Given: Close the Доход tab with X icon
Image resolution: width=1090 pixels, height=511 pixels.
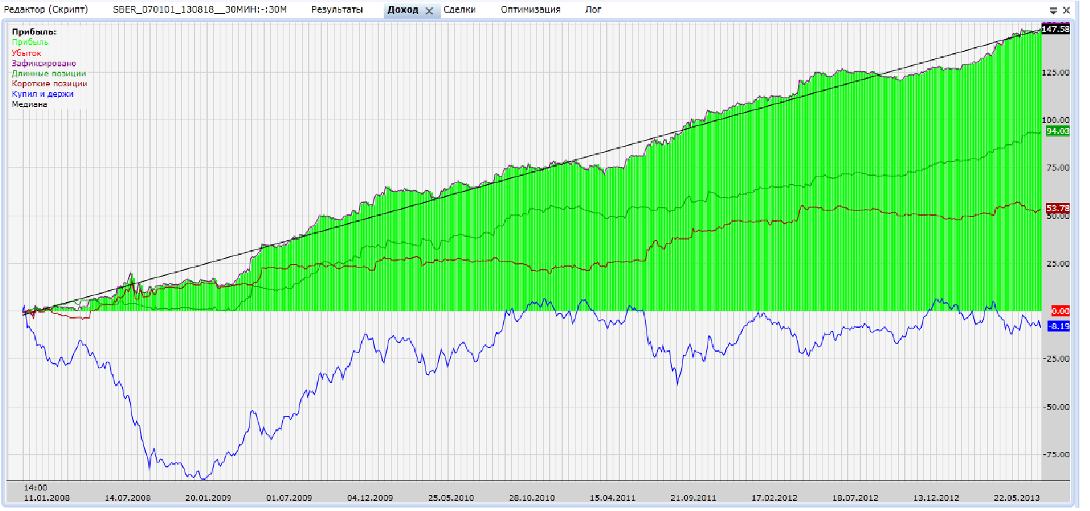Looking at the screenshot, I should tap(429, 11).
